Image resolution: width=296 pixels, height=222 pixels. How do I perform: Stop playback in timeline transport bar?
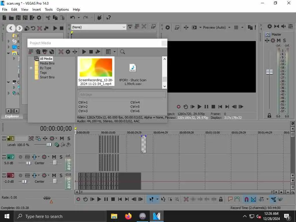[113, 199]
